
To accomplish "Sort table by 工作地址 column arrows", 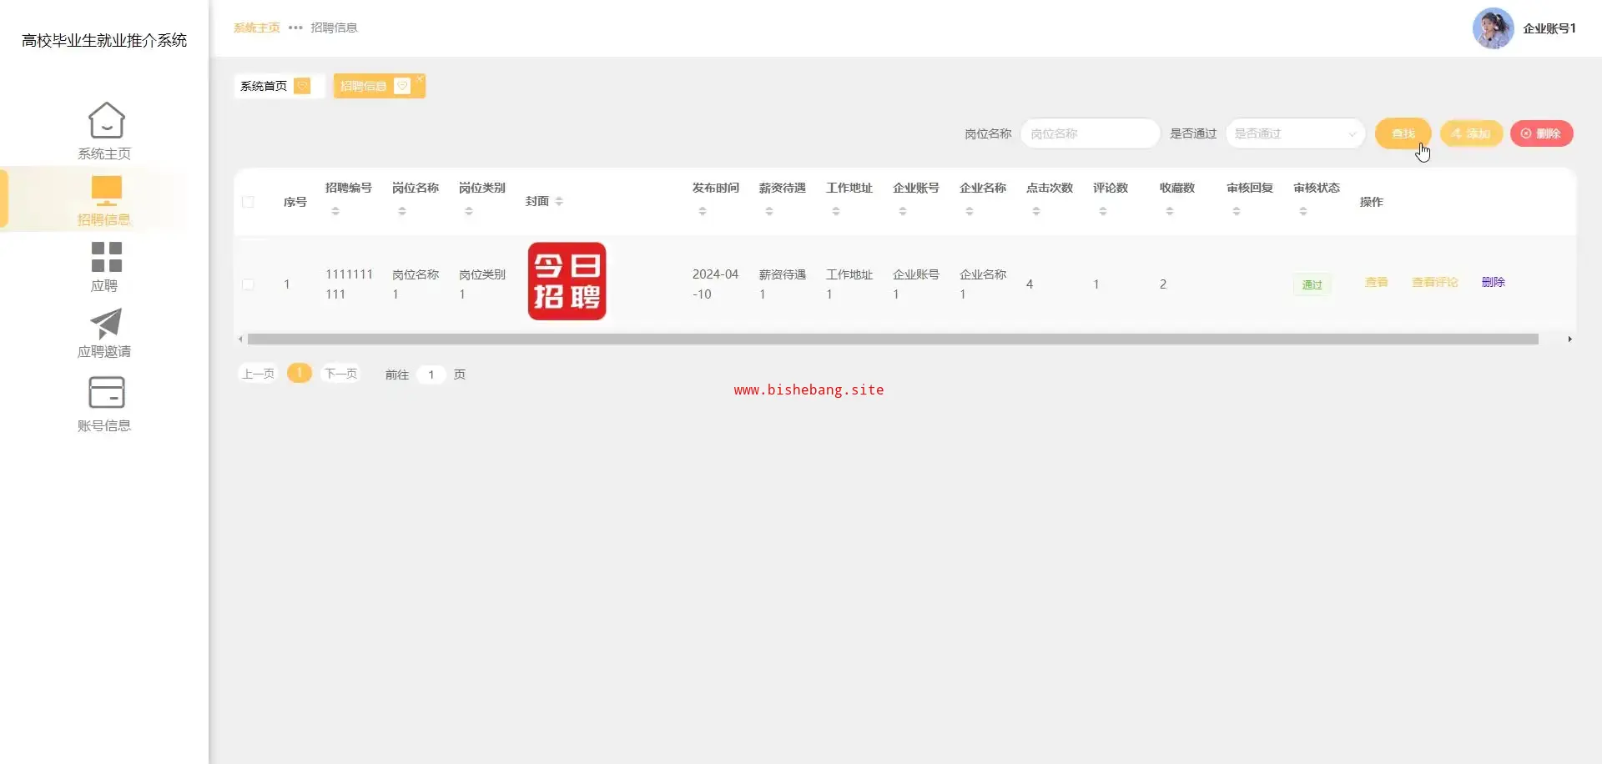I will (836, 212).
